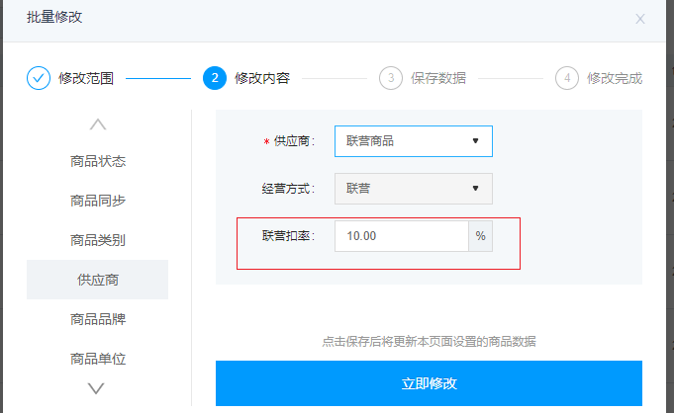Viewport: 674px width, 413px height.
Task: Click the 修改内容 step label
Action: pyautogui.click(x=262, y=78)
